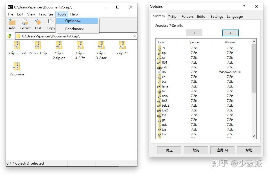Switch to the Folders tab
Image resolution: width=269 pixels, height=175 pixels.
click(187, 17)
